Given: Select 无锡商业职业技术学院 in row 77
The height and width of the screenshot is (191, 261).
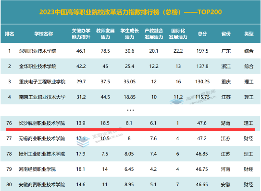Looking at the screenshot, I should click(42, 138).
